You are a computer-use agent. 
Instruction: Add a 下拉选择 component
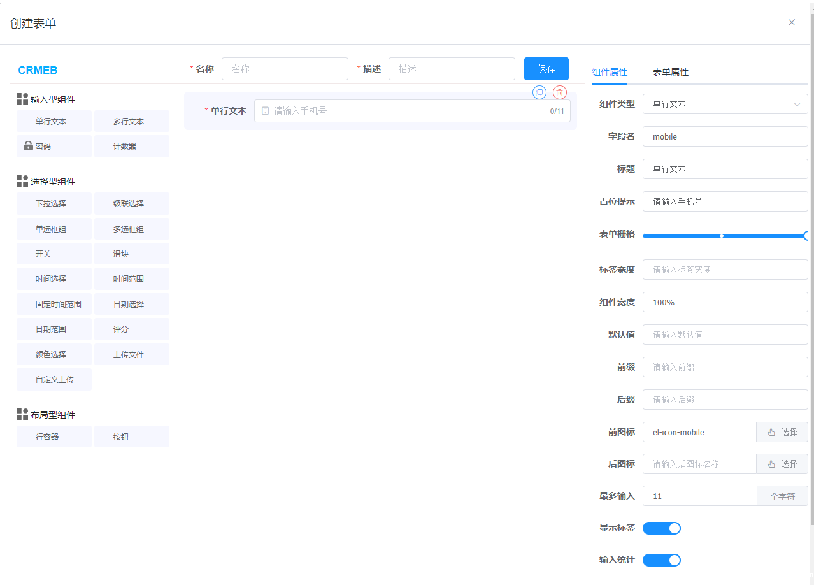coord(54,204)
